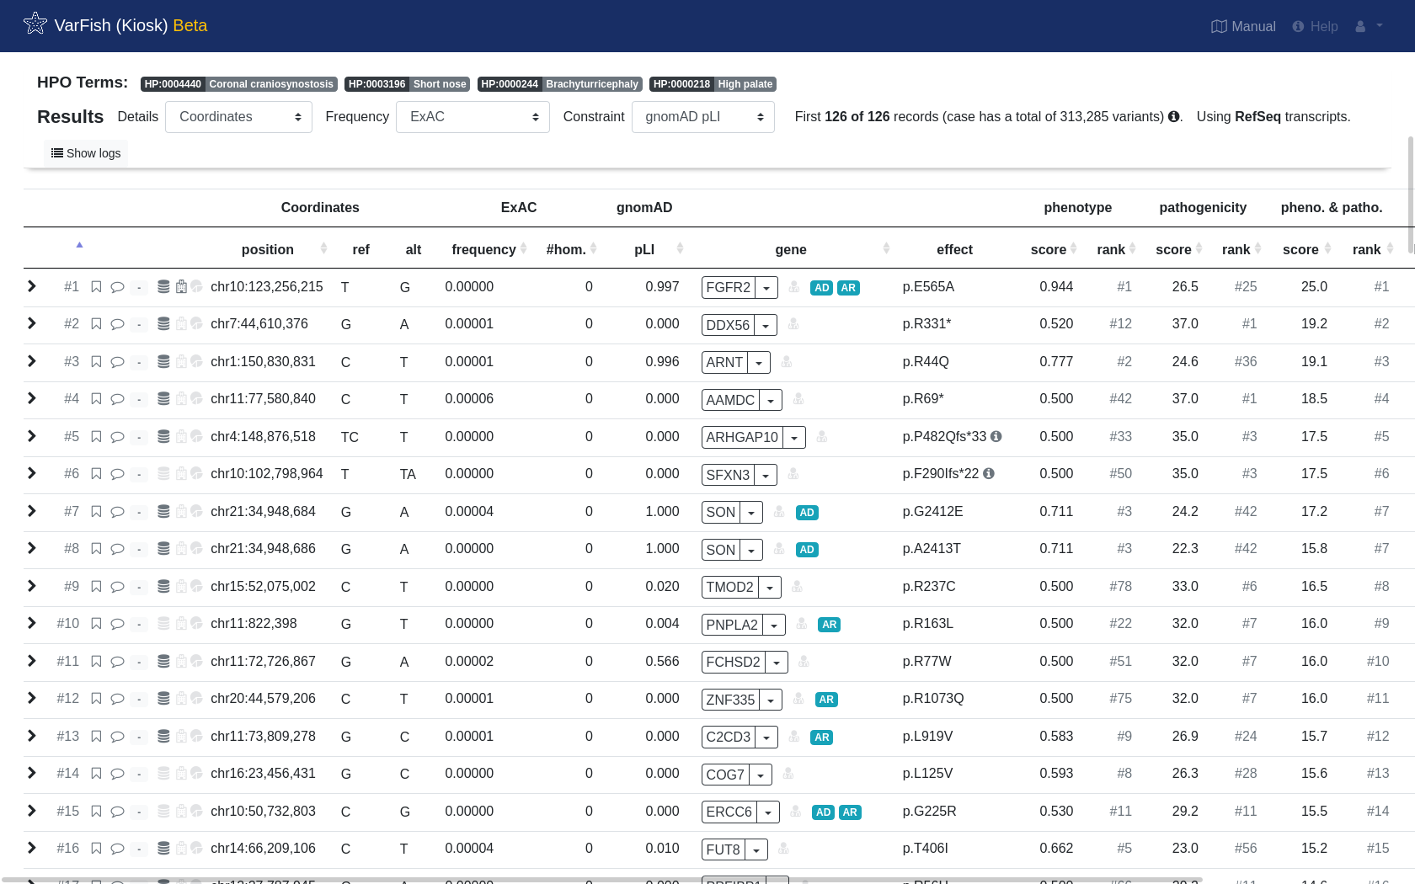1415x884 pixels.
Task: Click the HP:0003196 Short nose term
Action: click(407, 84)
